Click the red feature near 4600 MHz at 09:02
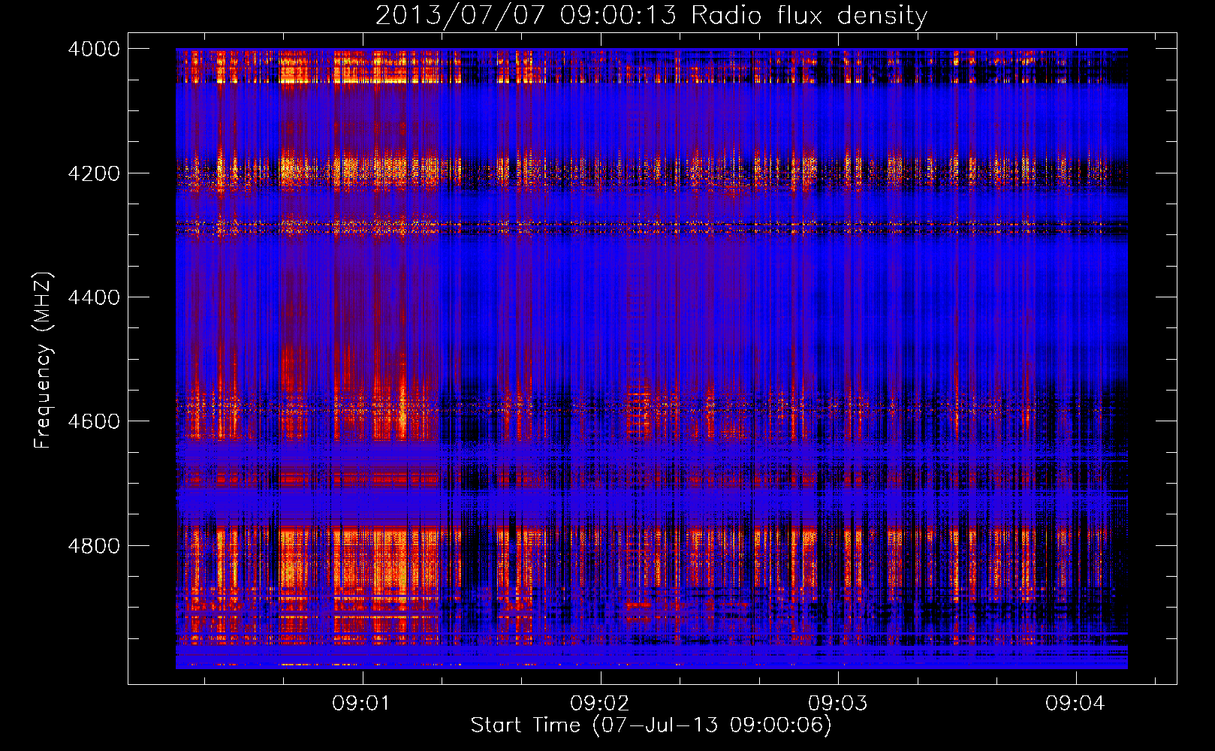 [639, 413]
